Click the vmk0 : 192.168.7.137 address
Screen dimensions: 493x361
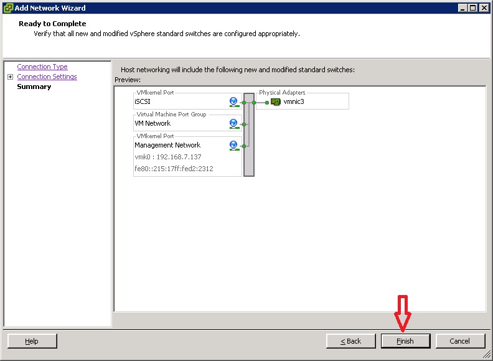tap(168, 157)
